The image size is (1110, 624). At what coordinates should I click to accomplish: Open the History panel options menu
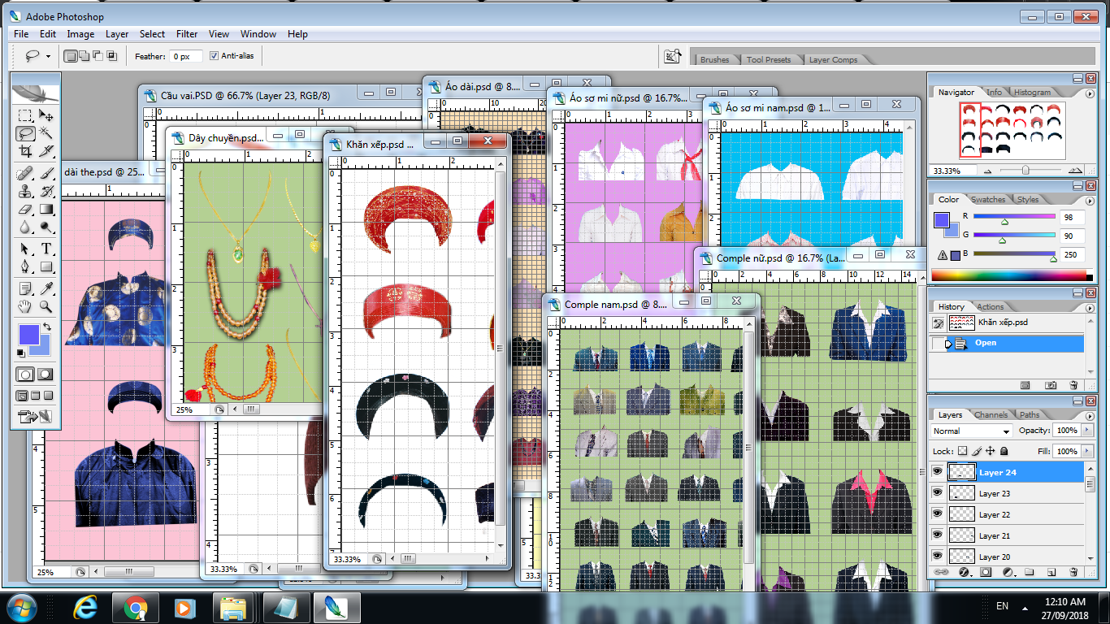click(1089, 306)
